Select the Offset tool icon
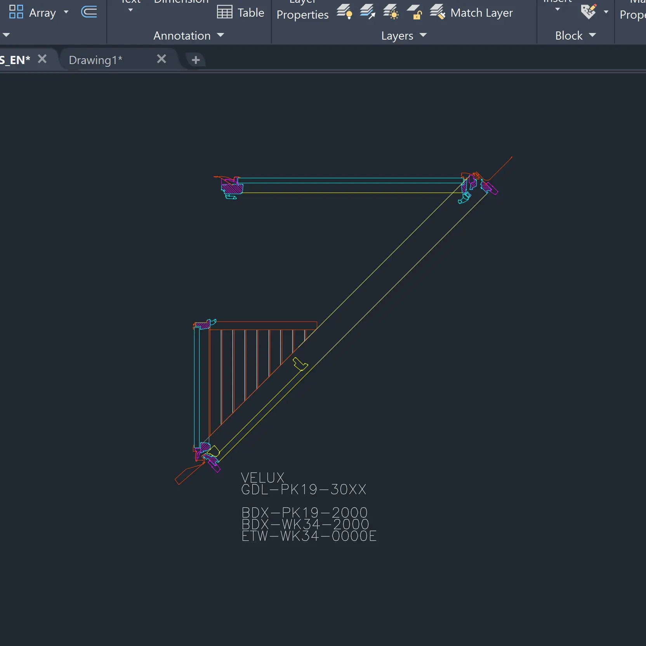The image size is (646, 646). coord(89,12)
